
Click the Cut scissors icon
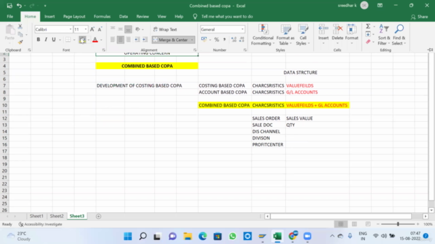20,26
